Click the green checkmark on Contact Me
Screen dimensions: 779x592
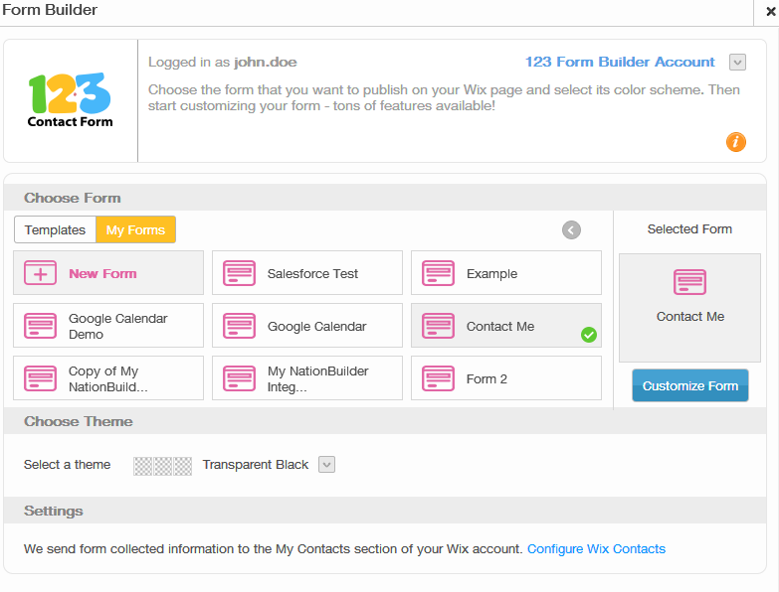[589, 335]
